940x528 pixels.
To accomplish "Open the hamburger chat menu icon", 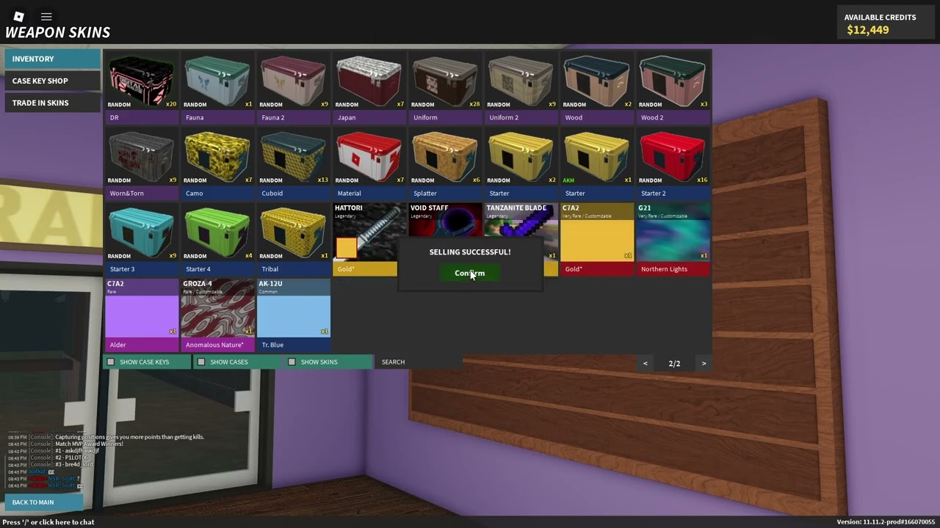I will pos(46,16).
